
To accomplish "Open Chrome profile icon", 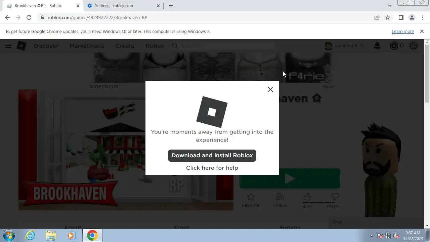I will tap(412, 17).
